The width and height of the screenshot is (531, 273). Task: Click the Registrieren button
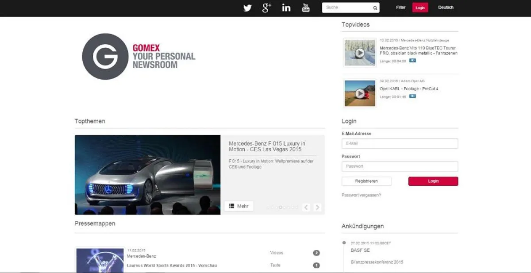[366, 181]
